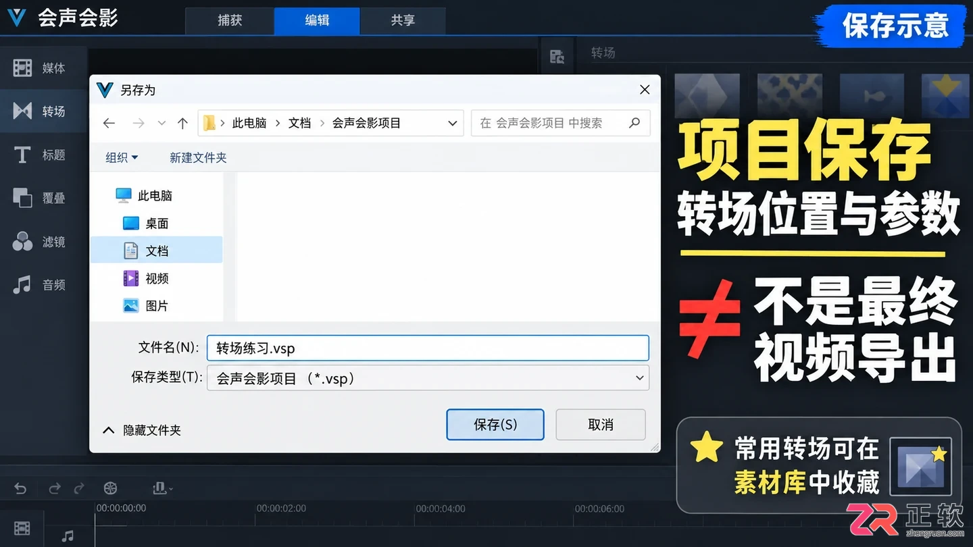Click 保存(S) to save the project
This screenshot has width=973, height=547.
(x=495, y=424)
